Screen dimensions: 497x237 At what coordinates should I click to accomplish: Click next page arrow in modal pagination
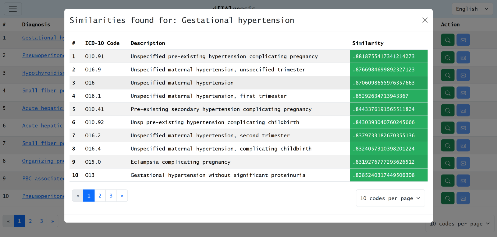(122, 196)
